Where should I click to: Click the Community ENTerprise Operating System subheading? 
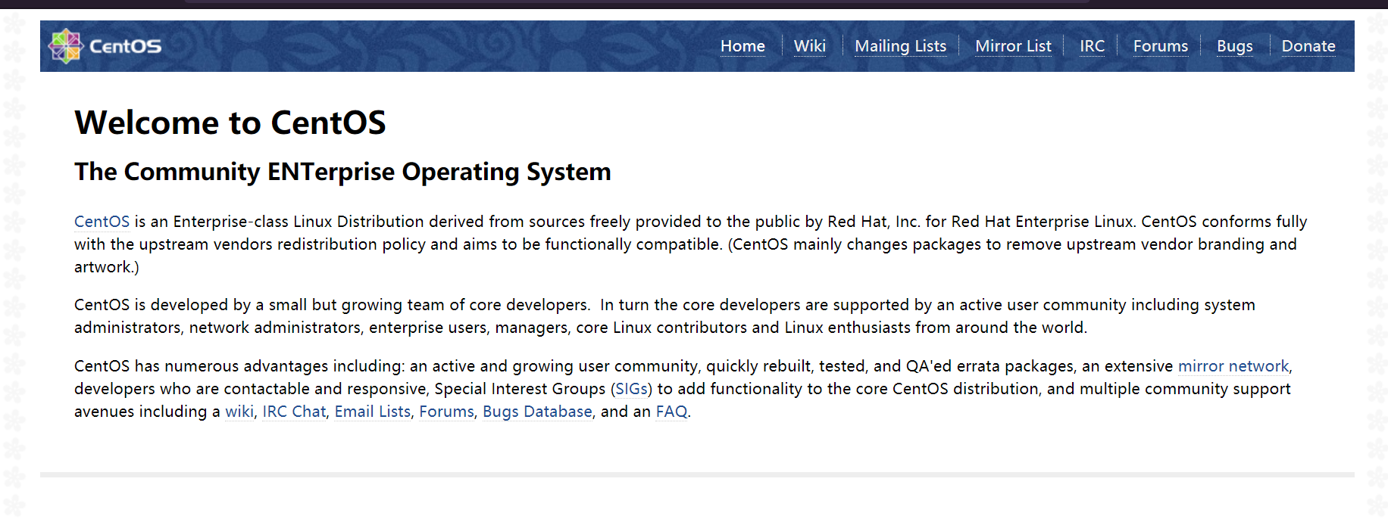[342, 172]
